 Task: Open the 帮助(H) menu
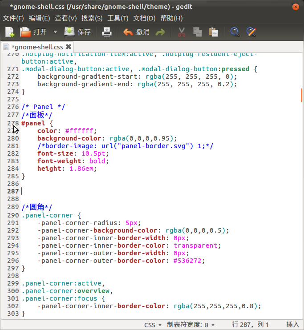point(171,18)
